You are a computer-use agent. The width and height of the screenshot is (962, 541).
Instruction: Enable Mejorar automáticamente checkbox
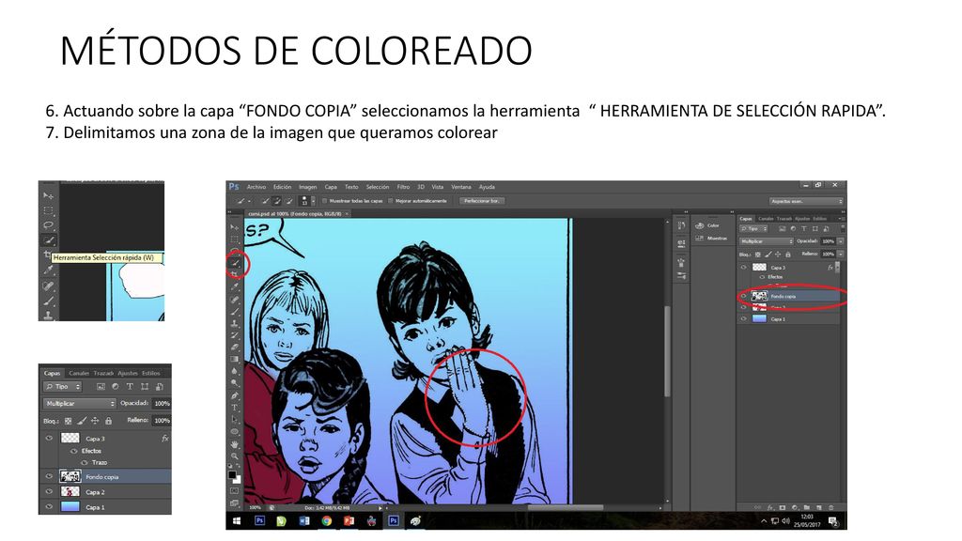tap(391, 201)
